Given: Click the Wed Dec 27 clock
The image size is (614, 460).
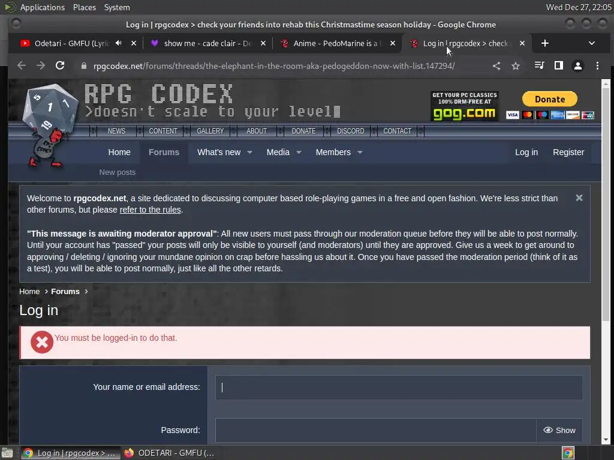Looking at the screenshot, I should click(579, 7).
